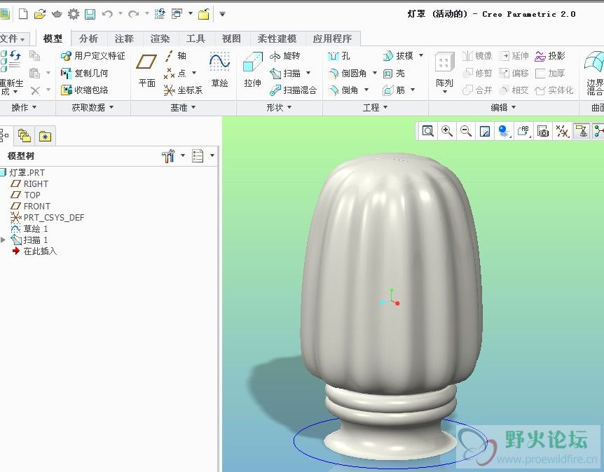
Task: Click the 收缩包络 shrinkwrap tool
Action: click(x=84, y=90)
